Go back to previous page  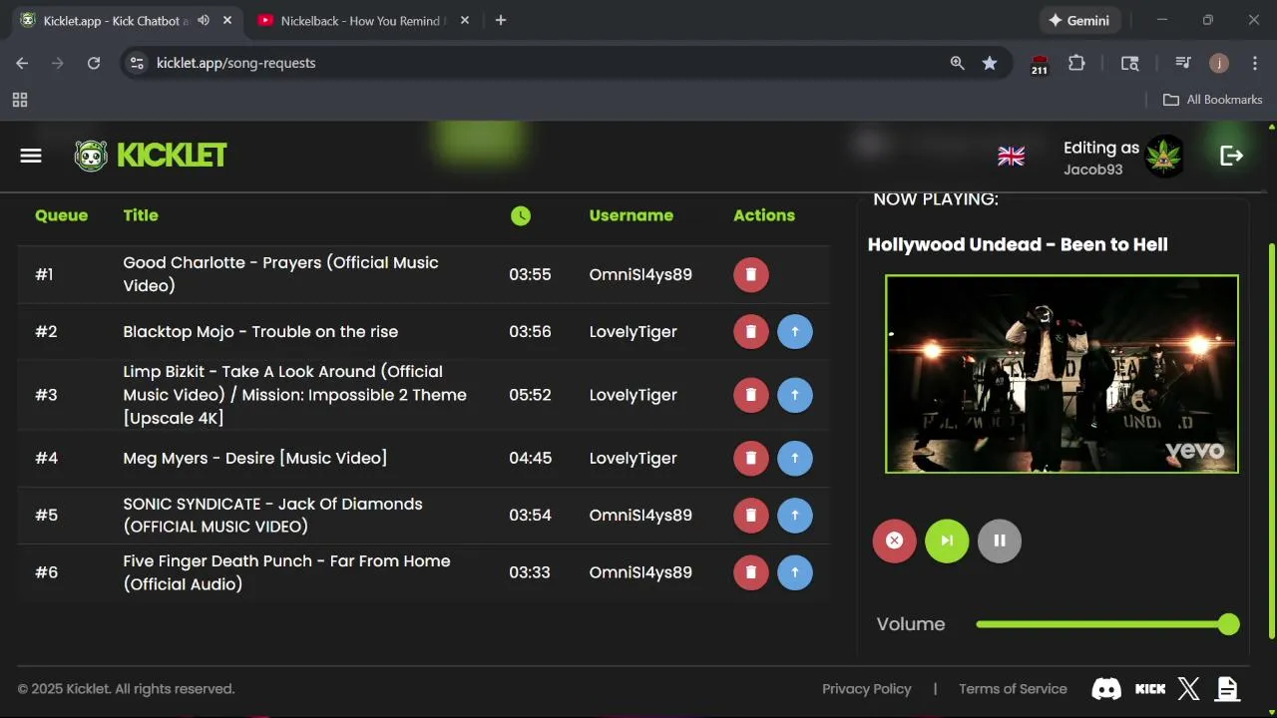(22, 63)
